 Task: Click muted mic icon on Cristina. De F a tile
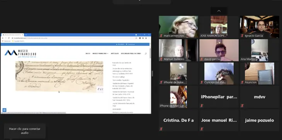pos(161,129)
